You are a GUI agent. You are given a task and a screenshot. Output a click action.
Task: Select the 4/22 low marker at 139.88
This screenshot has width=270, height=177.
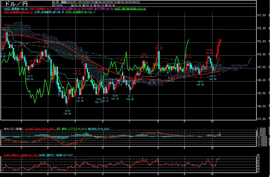pyautogui.click(x=67, y=112)
